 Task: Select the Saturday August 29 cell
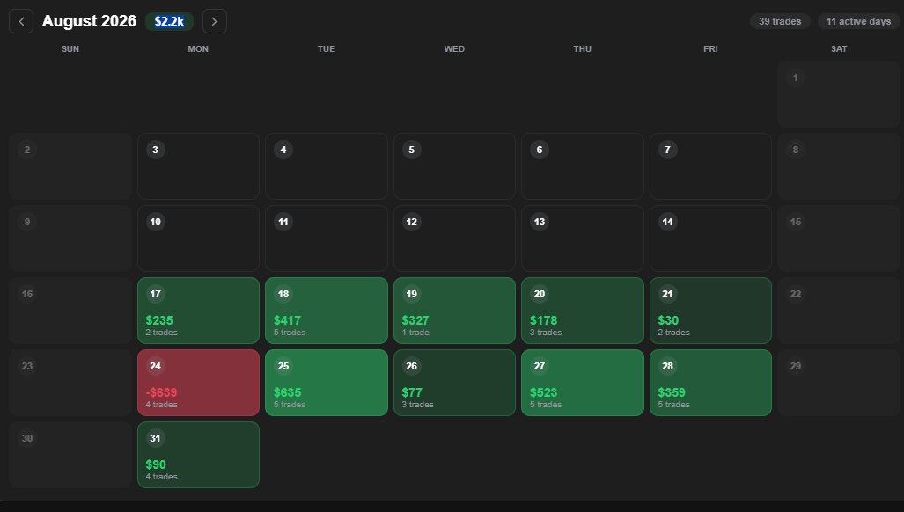click(839, 383)
